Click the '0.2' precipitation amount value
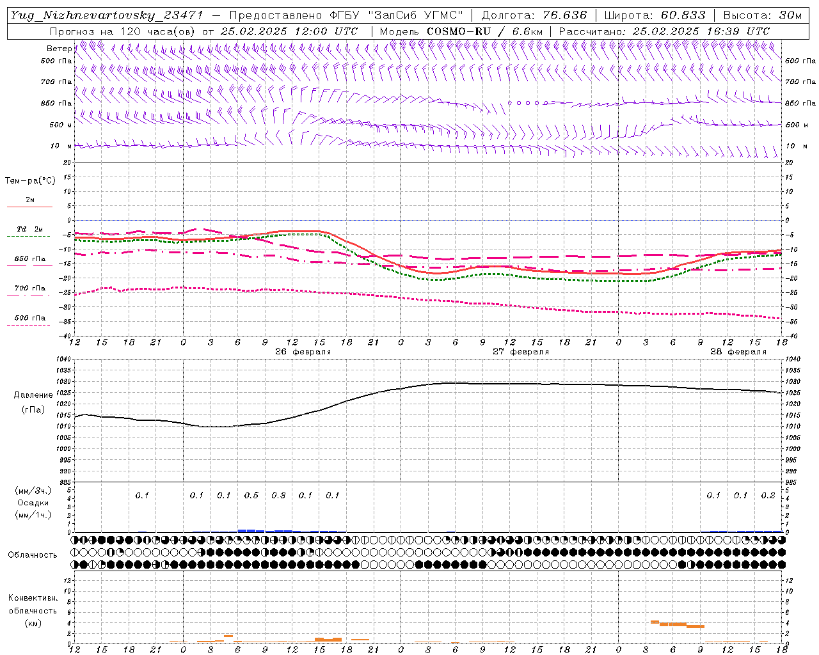Viewport: 819px width, 655px height. (x=768, y=495)
